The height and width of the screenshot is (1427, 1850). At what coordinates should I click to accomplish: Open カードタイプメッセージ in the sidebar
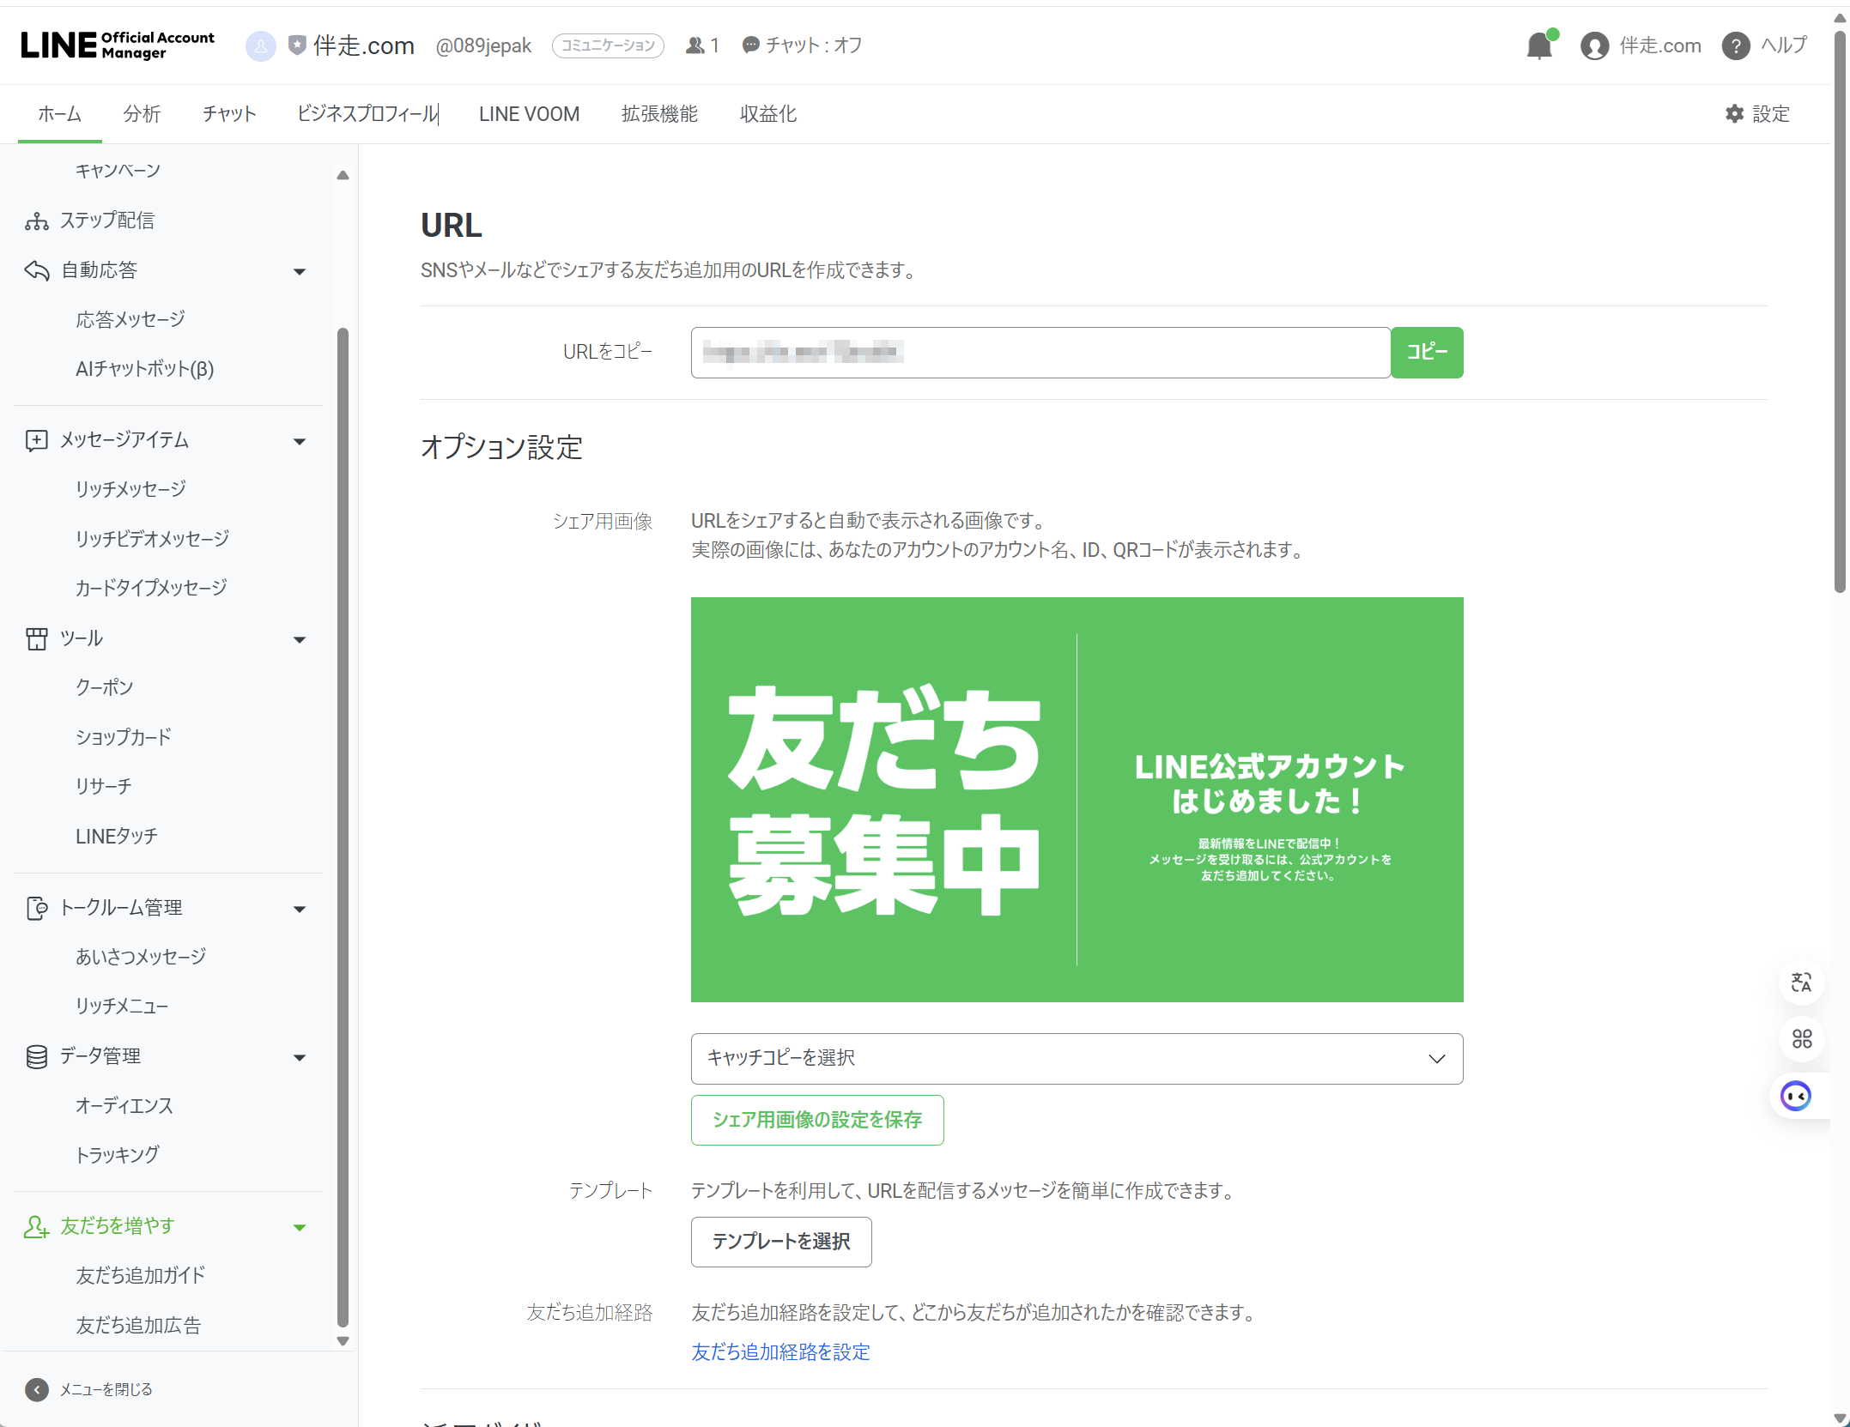151,588
